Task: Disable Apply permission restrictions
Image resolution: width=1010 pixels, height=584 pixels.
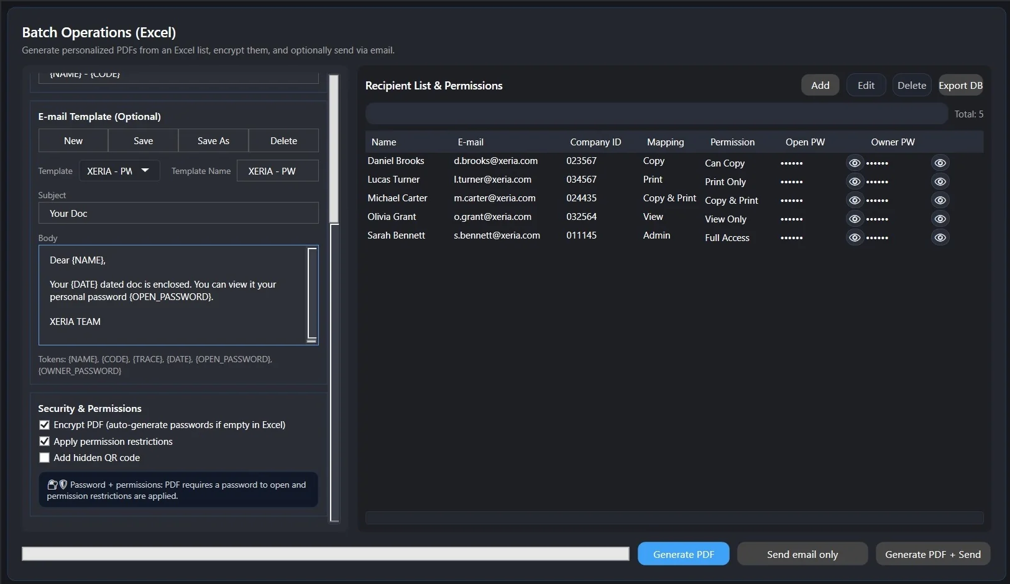Action: tap(44, 441)
